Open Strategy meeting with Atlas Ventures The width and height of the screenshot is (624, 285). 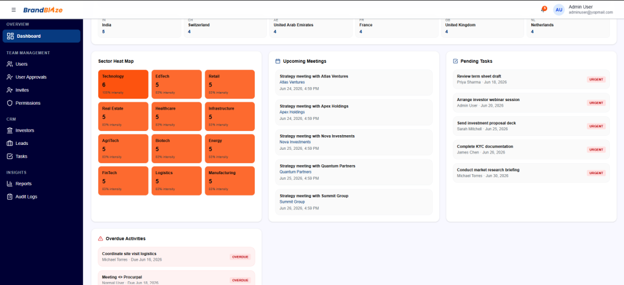[354, 82]
